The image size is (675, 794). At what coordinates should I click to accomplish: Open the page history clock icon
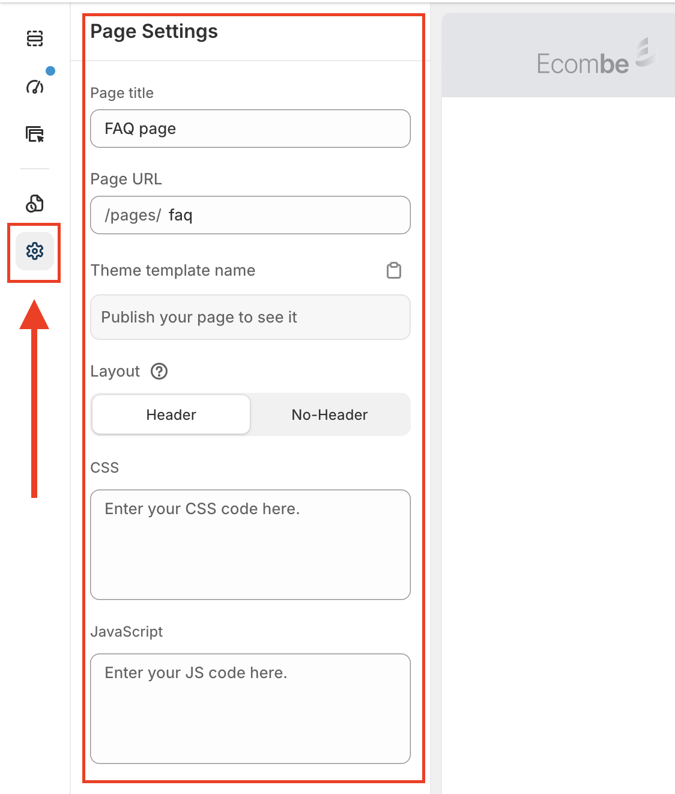pos(35,204)
